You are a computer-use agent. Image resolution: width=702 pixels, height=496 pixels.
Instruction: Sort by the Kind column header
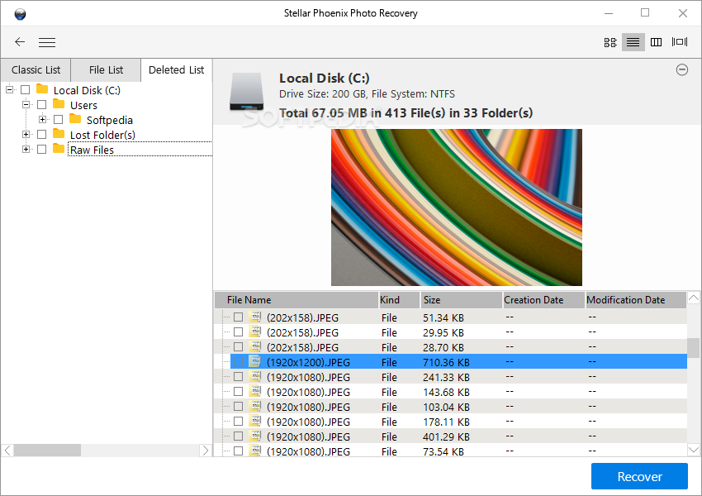399,300
